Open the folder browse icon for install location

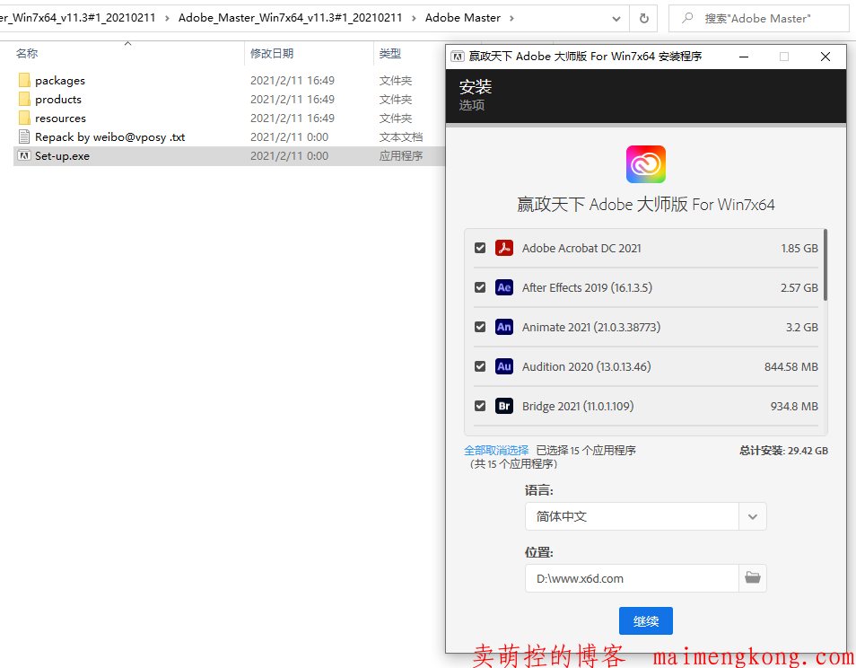(x=753, y=578)
